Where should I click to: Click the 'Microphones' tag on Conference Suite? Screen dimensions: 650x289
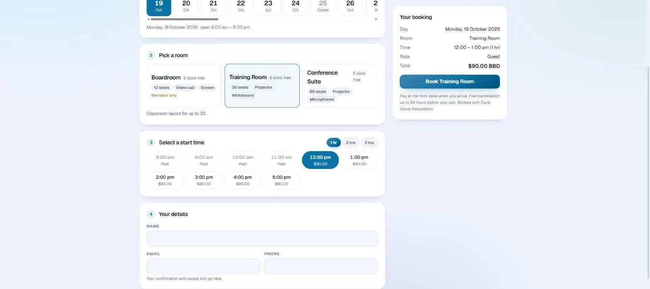click(x=322, y=99)
